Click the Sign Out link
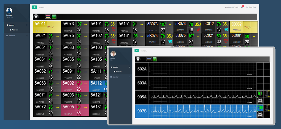This screenshot has height=129, width=281. (x=252, y=7)
